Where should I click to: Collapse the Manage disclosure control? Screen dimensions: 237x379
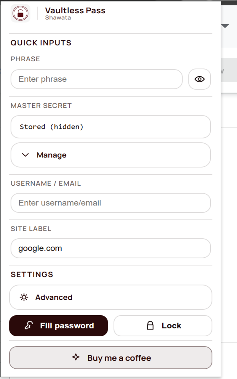click(111, 155)
